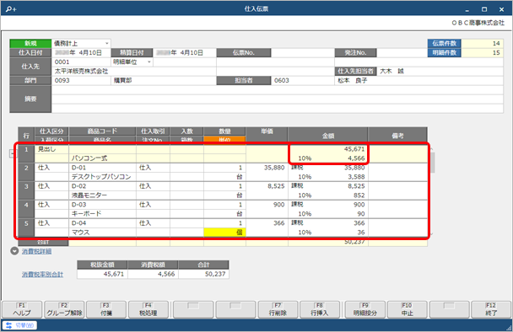
Task: Click the F9 明細按分 button
Action: [x=365, y=309]
